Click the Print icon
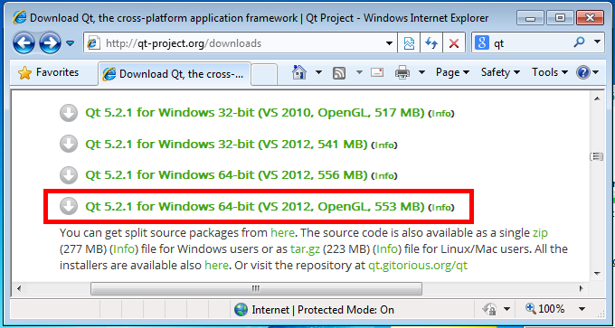 click(402, 72)
